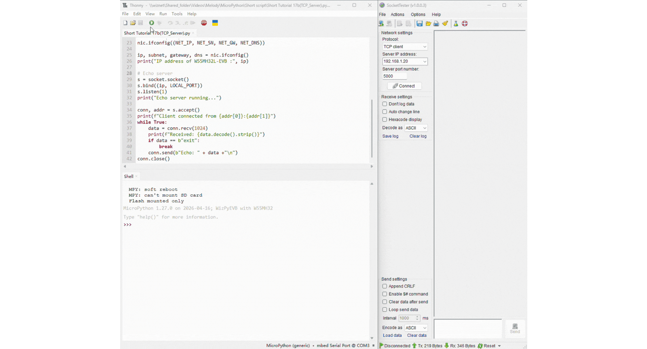
Task: Tick the Append CRLF checkbox
Action: (x=385, y=286)
